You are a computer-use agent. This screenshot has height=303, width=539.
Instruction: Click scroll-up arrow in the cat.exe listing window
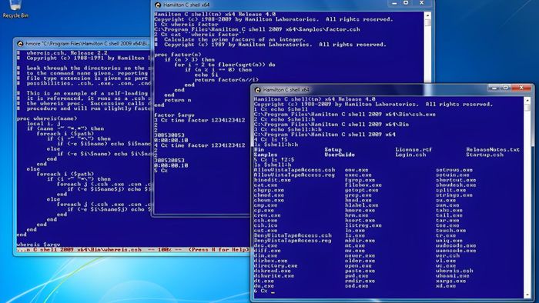[x=527, y=100]
